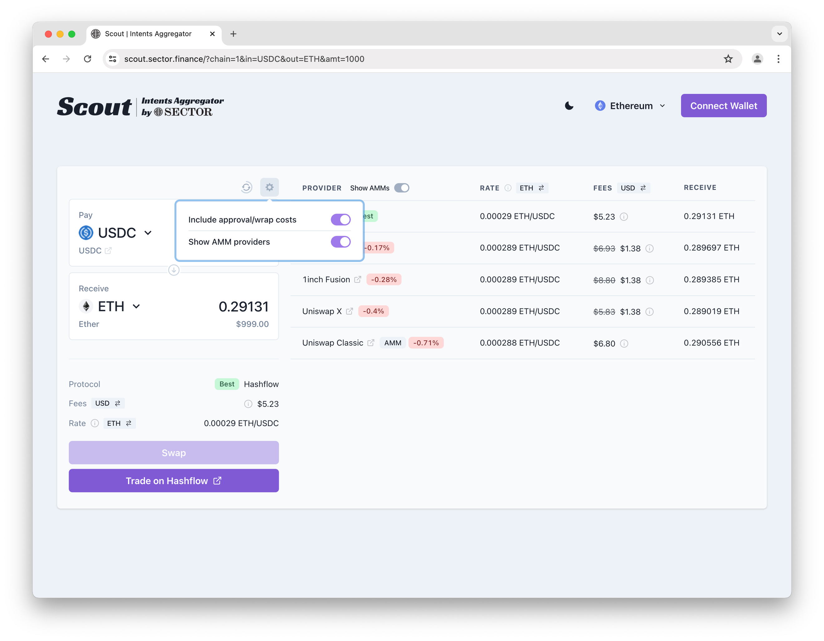Open the Ethereum network dropdown
Screen dimensions: 824x641
click(x=630, y=106)
